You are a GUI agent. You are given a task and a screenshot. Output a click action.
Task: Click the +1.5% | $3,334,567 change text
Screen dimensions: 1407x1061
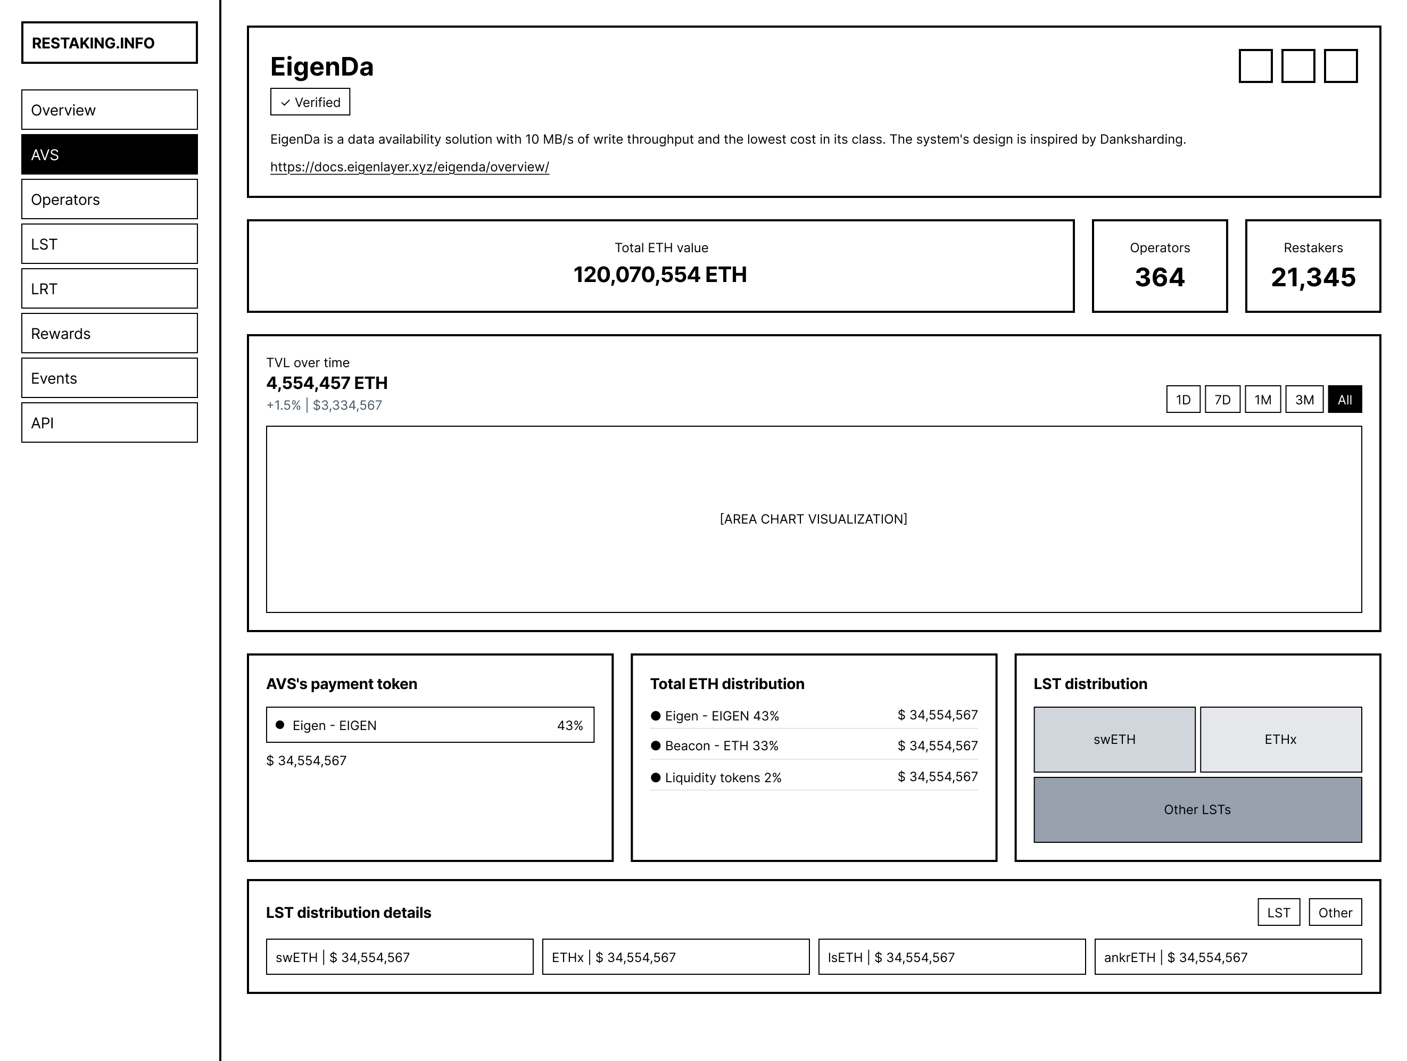325,405
